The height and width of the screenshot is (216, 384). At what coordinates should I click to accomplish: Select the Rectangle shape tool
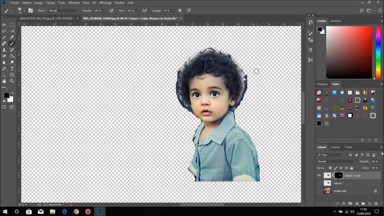click(12, 74)
